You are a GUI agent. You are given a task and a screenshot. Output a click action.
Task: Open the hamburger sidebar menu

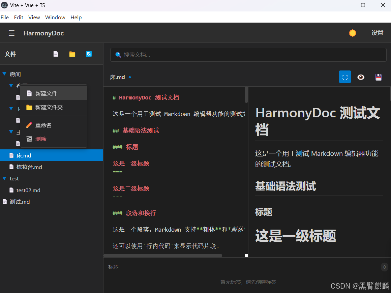pyautogui.click(x=11, y=33)
